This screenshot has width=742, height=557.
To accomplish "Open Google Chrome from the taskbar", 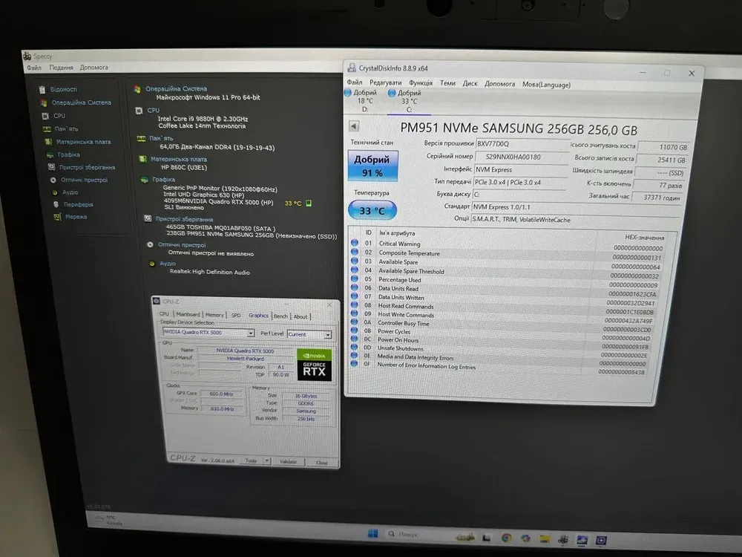I will [506, 537].
